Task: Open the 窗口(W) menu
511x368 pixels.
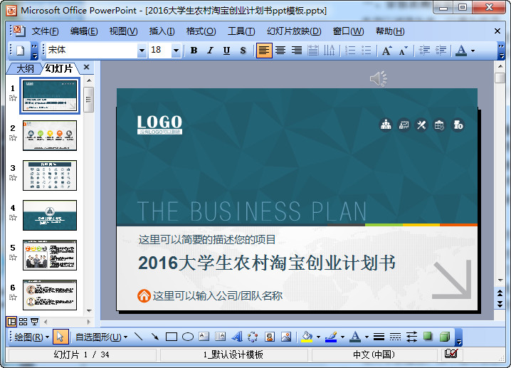Action: click(348, 31)
